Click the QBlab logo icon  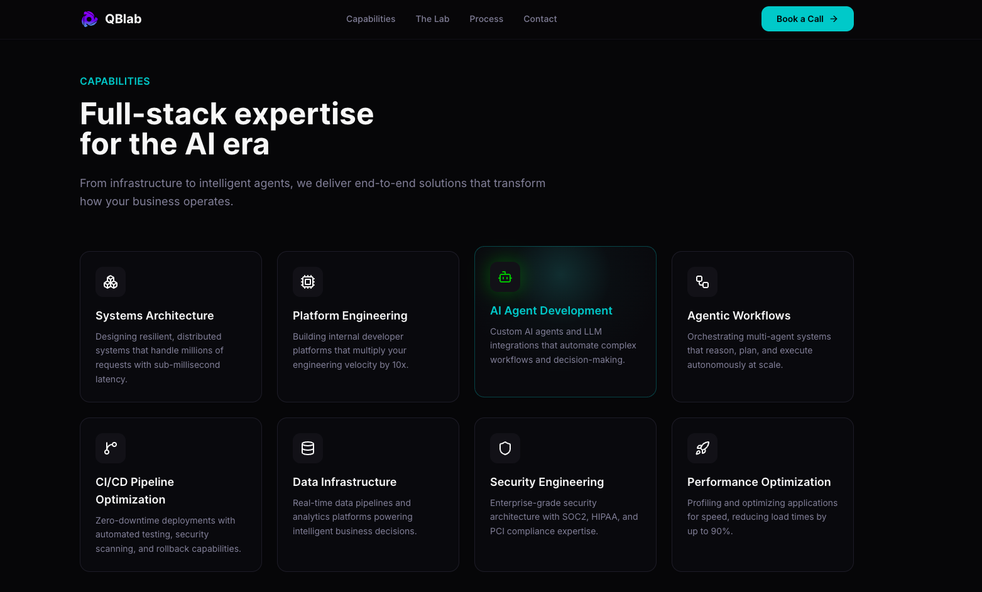click(x=89, y=19)
